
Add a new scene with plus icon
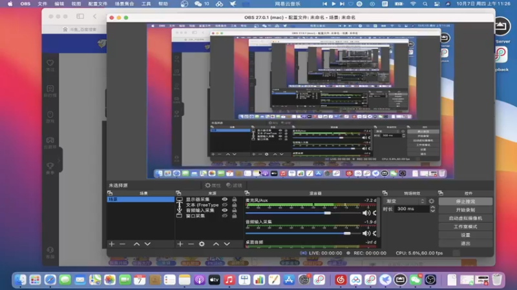click(112, 244)
